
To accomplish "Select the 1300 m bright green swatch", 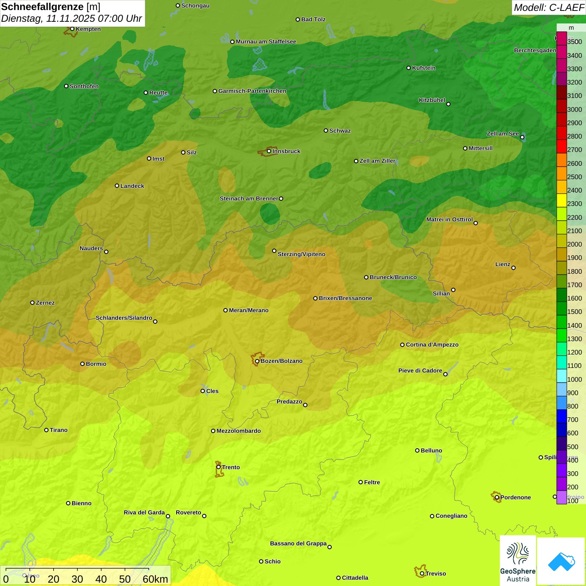I will point(561,336).
